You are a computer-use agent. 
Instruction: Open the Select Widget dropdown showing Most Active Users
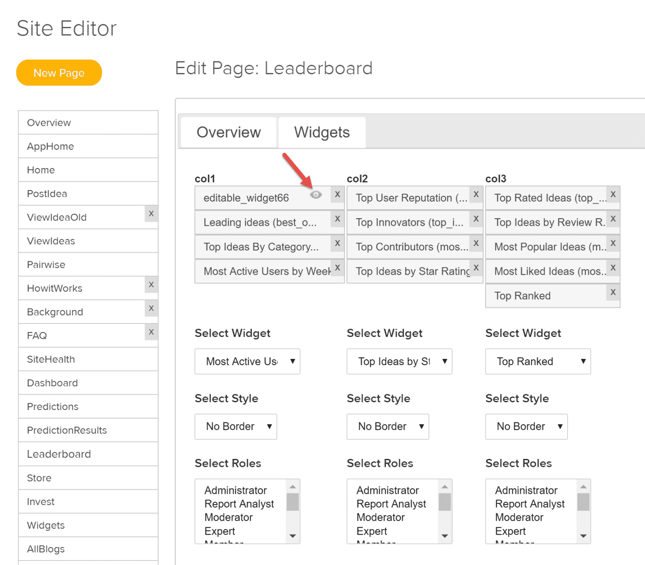(247, 362)
